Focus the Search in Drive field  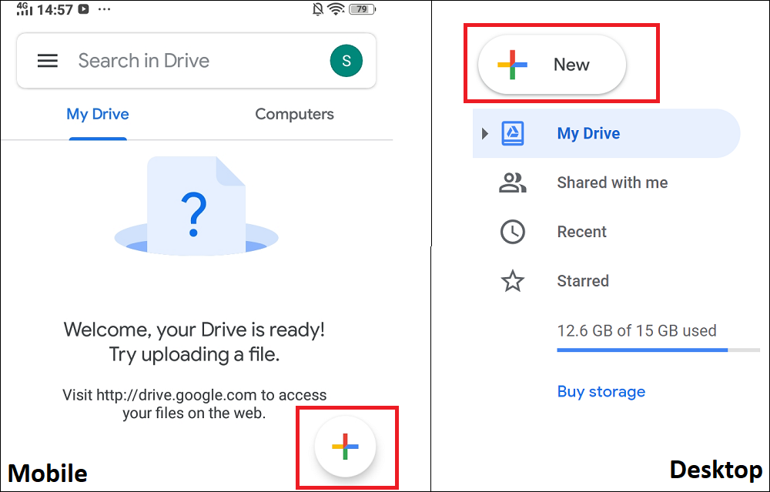coord(196,60)
